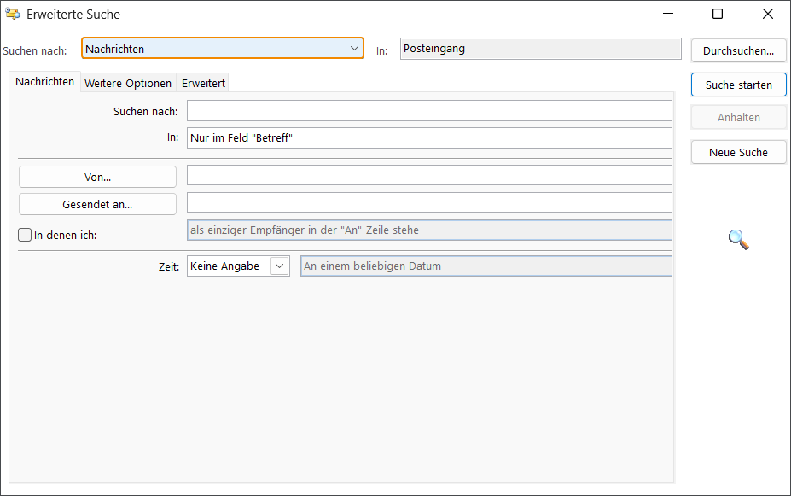The height and width of the screenshot is (496, 791).
Task: Maximize the Erweiterte Suche window
Action: pyautogui.click(x=718, y=14)
